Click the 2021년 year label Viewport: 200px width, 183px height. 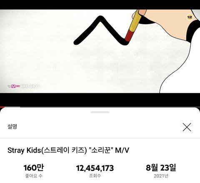click(161, 176)
